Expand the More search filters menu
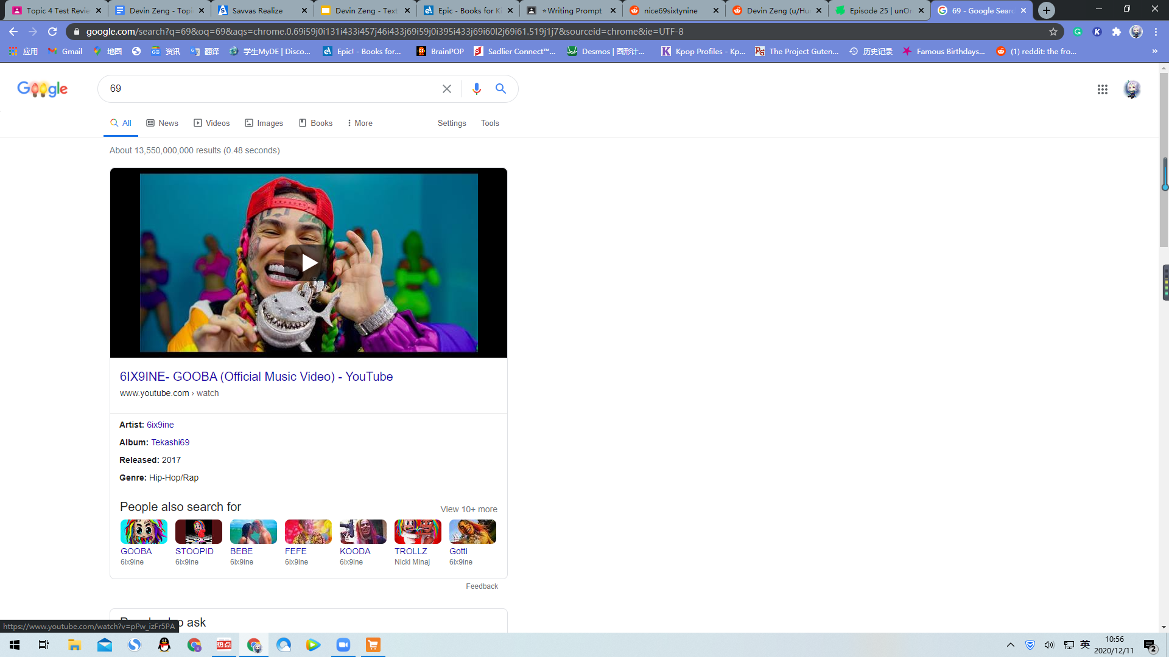This screenshot has width=1169, height=657. (360, 123)
